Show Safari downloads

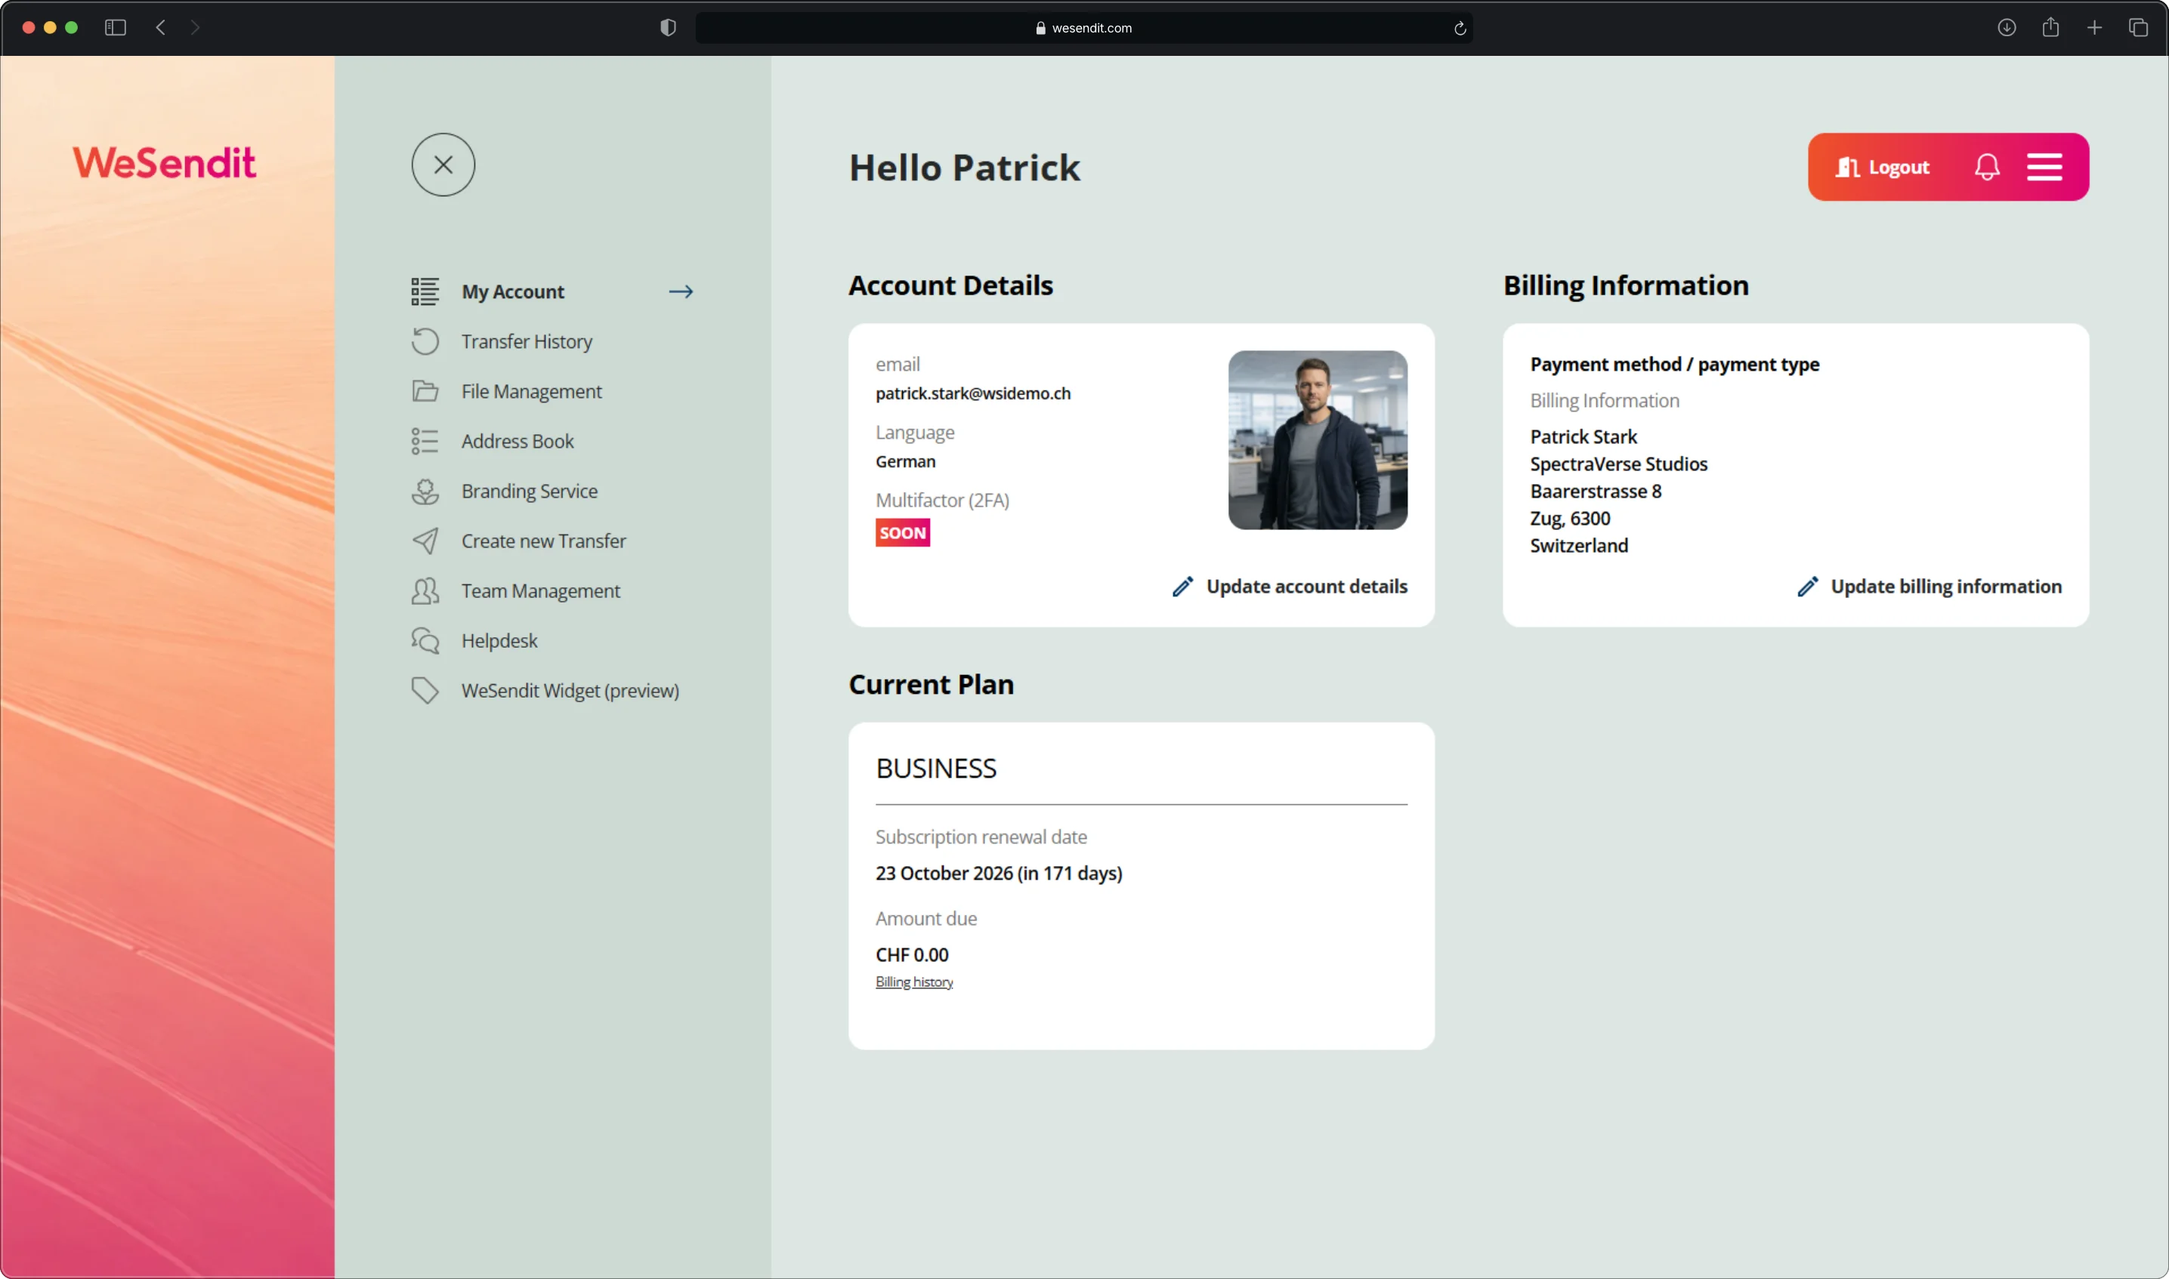2007,28
